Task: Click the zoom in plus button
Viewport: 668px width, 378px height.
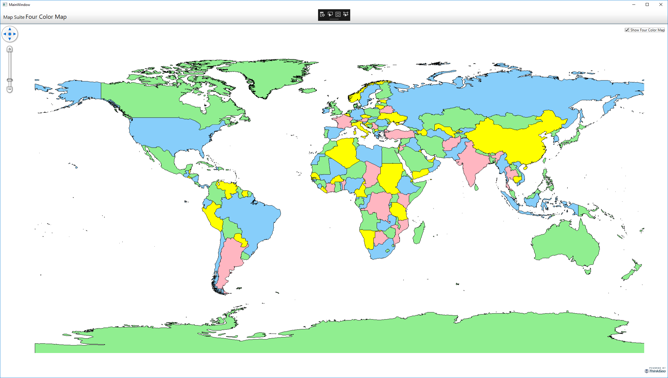Action: pos(10,49)
